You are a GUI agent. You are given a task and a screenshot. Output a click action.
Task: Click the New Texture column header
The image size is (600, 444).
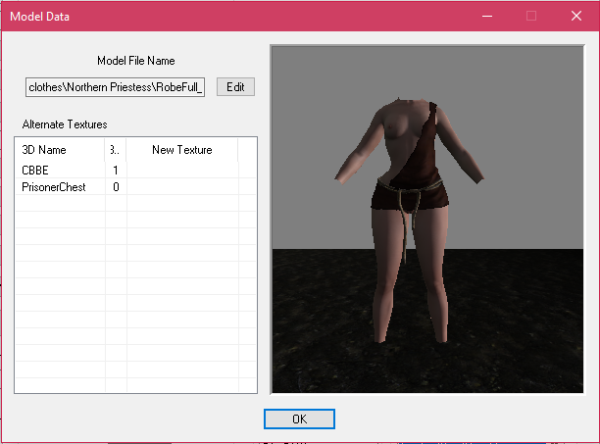182,150
